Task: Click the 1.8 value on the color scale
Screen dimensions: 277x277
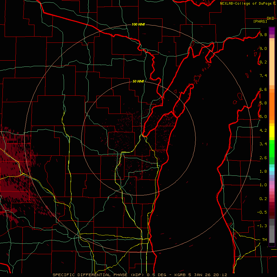Action: 263,171
